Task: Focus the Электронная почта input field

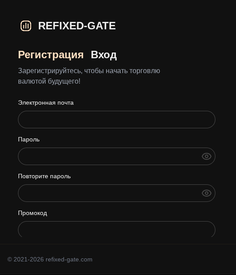Action: tap(117, 120)
